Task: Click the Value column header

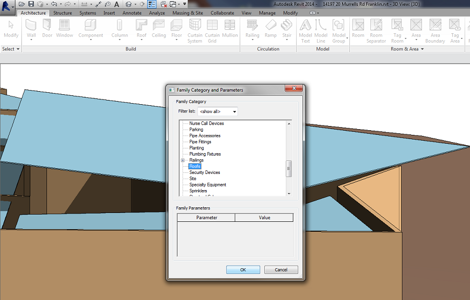Action: point(264,218)
